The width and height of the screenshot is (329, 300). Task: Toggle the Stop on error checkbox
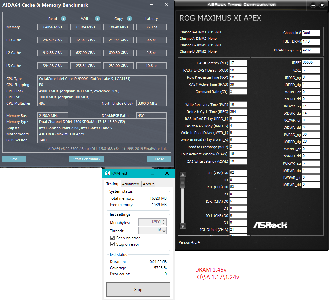pos(112,244)
